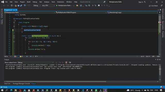Click the warnings count indicator showing 0
This screenshot has width=165, height=92.
click(21, 56)
